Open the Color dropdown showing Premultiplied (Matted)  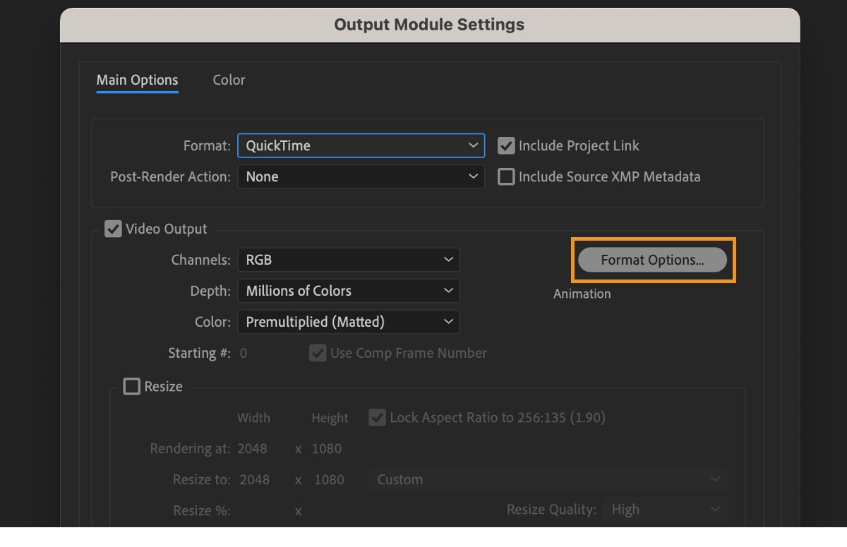349,322
